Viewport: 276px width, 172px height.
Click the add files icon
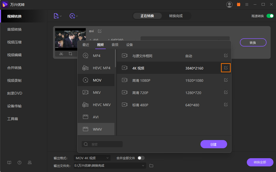[x=56, y=16]
